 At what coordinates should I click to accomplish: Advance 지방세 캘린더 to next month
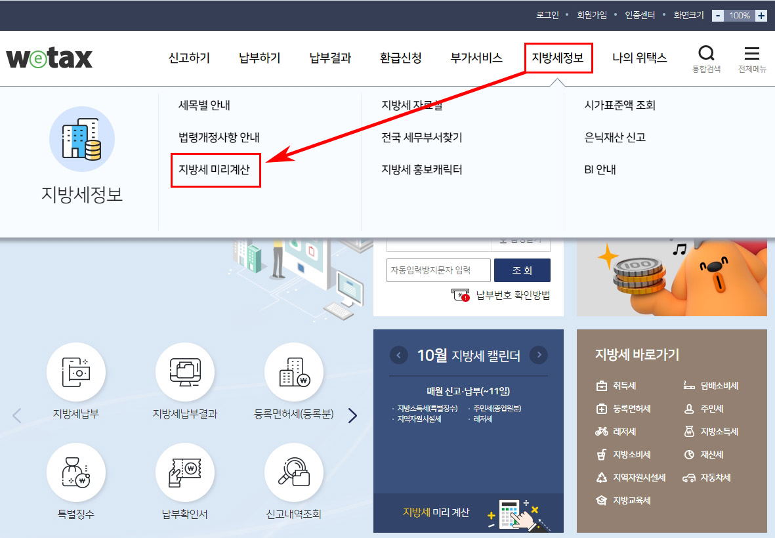point(539,355)
